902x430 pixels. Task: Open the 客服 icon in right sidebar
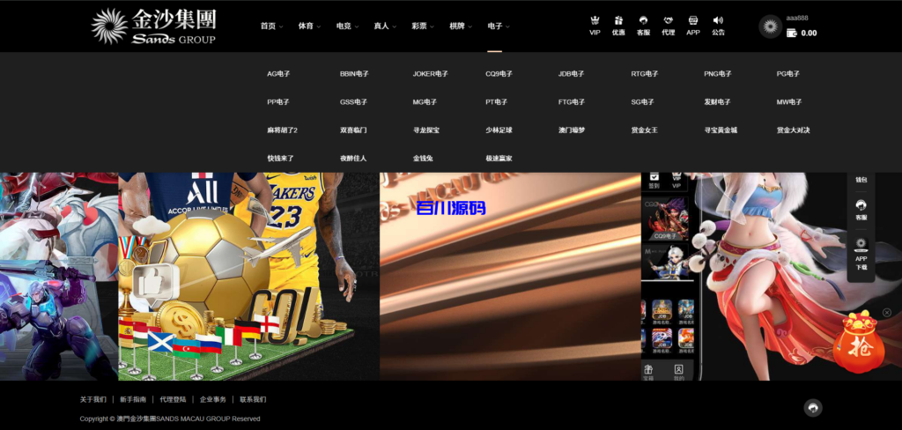pyautogui.click(x=861, y=209)
